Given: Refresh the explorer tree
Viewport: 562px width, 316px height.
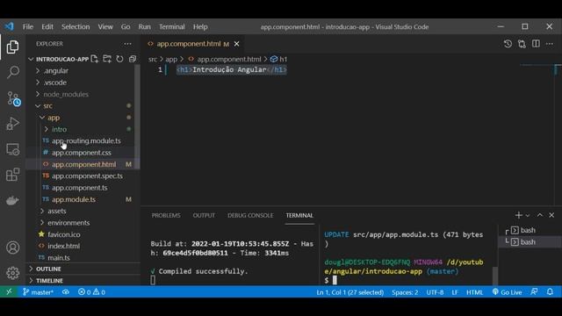Looking at the screenshot, I should tap(119, 59).
